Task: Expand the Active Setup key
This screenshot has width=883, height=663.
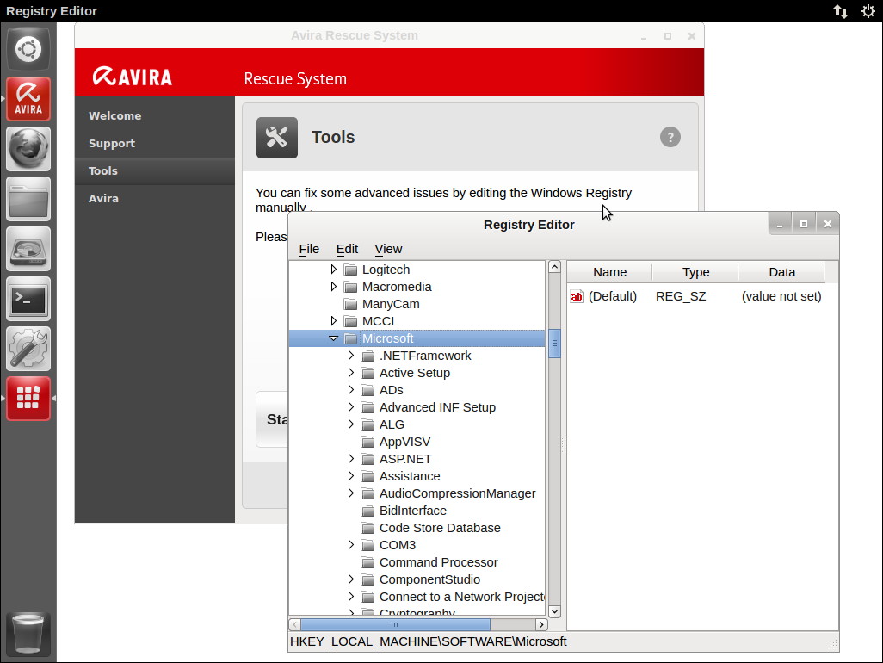Action: pyautogui.click(x=351, y=373)
